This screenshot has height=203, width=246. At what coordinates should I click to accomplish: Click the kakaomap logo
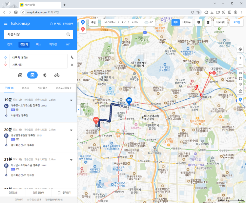20,23
